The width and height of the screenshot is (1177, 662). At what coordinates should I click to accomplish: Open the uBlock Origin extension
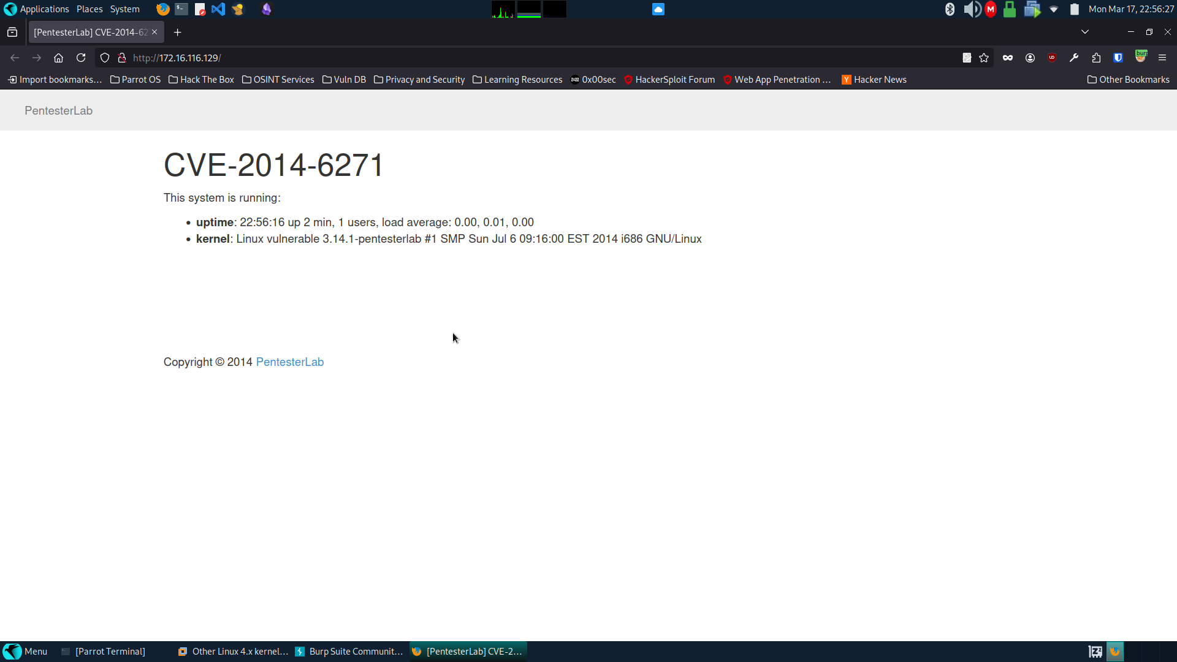[1052, 58]
